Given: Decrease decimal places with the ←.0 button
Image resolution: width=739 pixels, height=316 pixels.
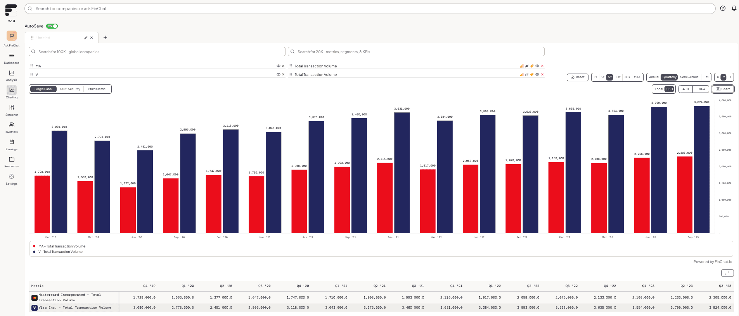Looking at the screenshot, I should [686, 89].
